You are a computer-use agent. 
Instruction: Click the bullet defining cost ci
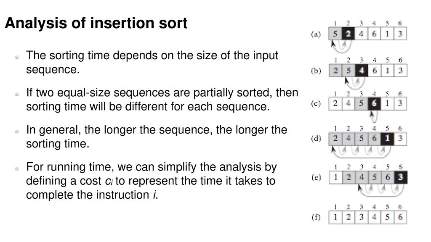pos(151,181)
